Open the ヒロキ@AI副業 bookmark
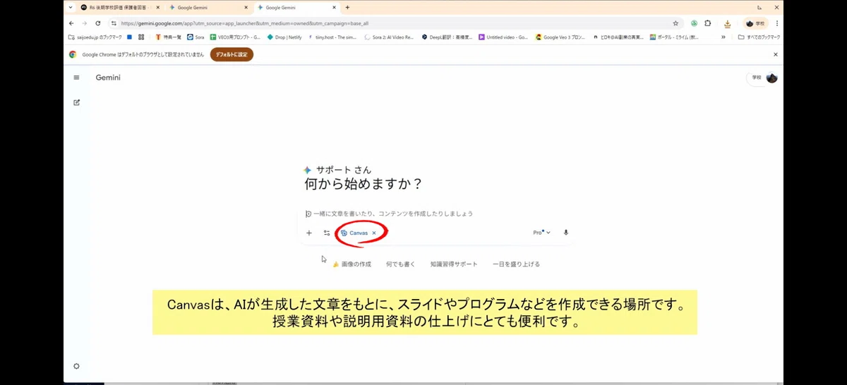 click(x=618, y=37)
